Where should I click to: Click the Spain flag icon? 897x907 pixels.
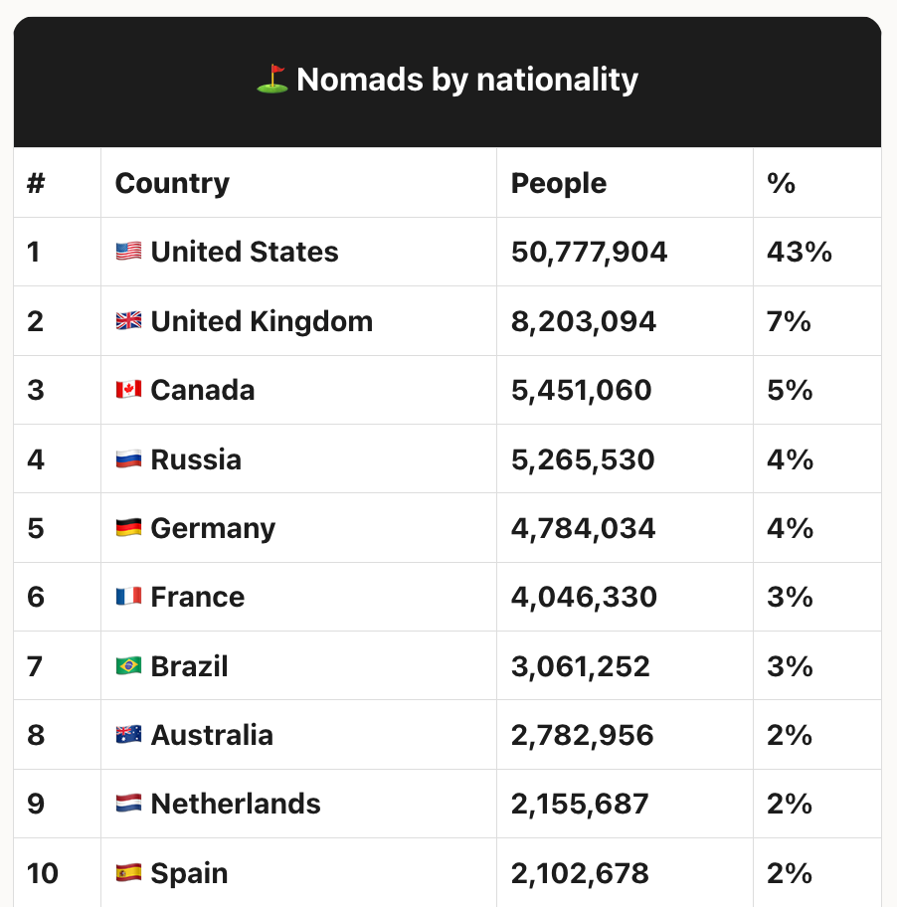tap(128, 873)
